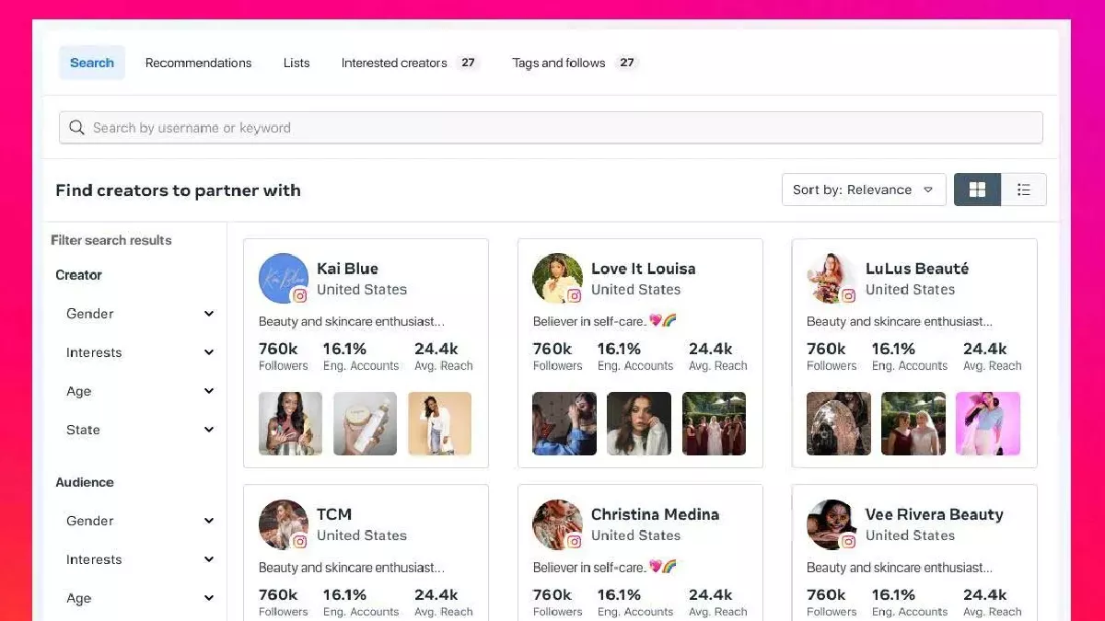The image size is (1105, 621).
Task: Expand the Audience Age filter
Action: click(140, 598)
